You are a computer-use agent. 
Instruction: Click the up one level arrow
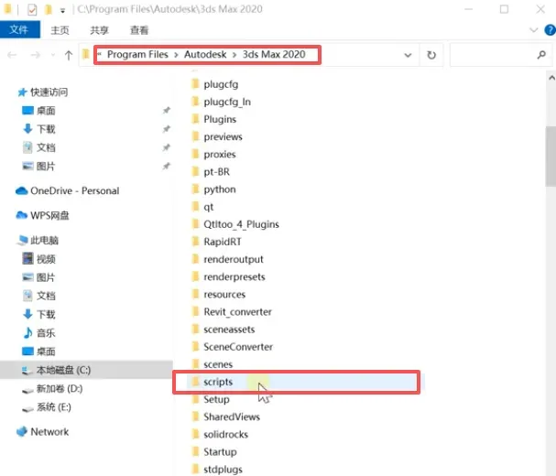click(69, 55)
